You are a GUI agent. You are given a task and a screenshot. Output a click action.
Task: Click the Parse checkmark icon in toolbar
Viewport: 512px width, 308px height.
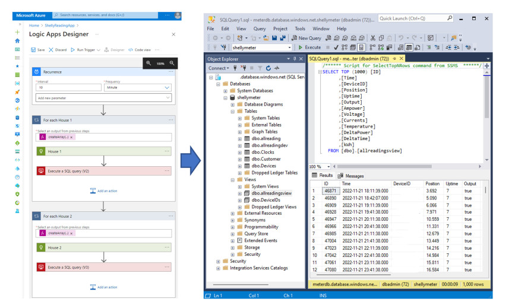click(x=336, y=47)
